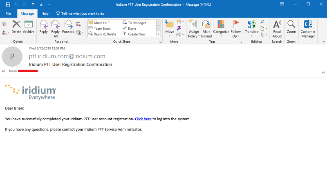327x170 pixels.
Task: Click the Iridium Everywhere logo image
Action: (x=31, y=92)
